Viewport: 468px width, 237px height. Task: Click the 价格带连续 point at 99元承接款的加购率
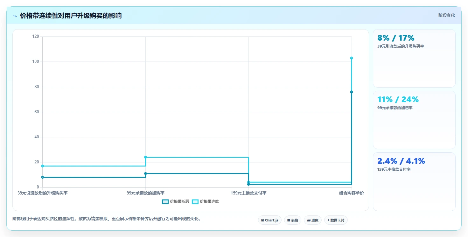point(145,157)
